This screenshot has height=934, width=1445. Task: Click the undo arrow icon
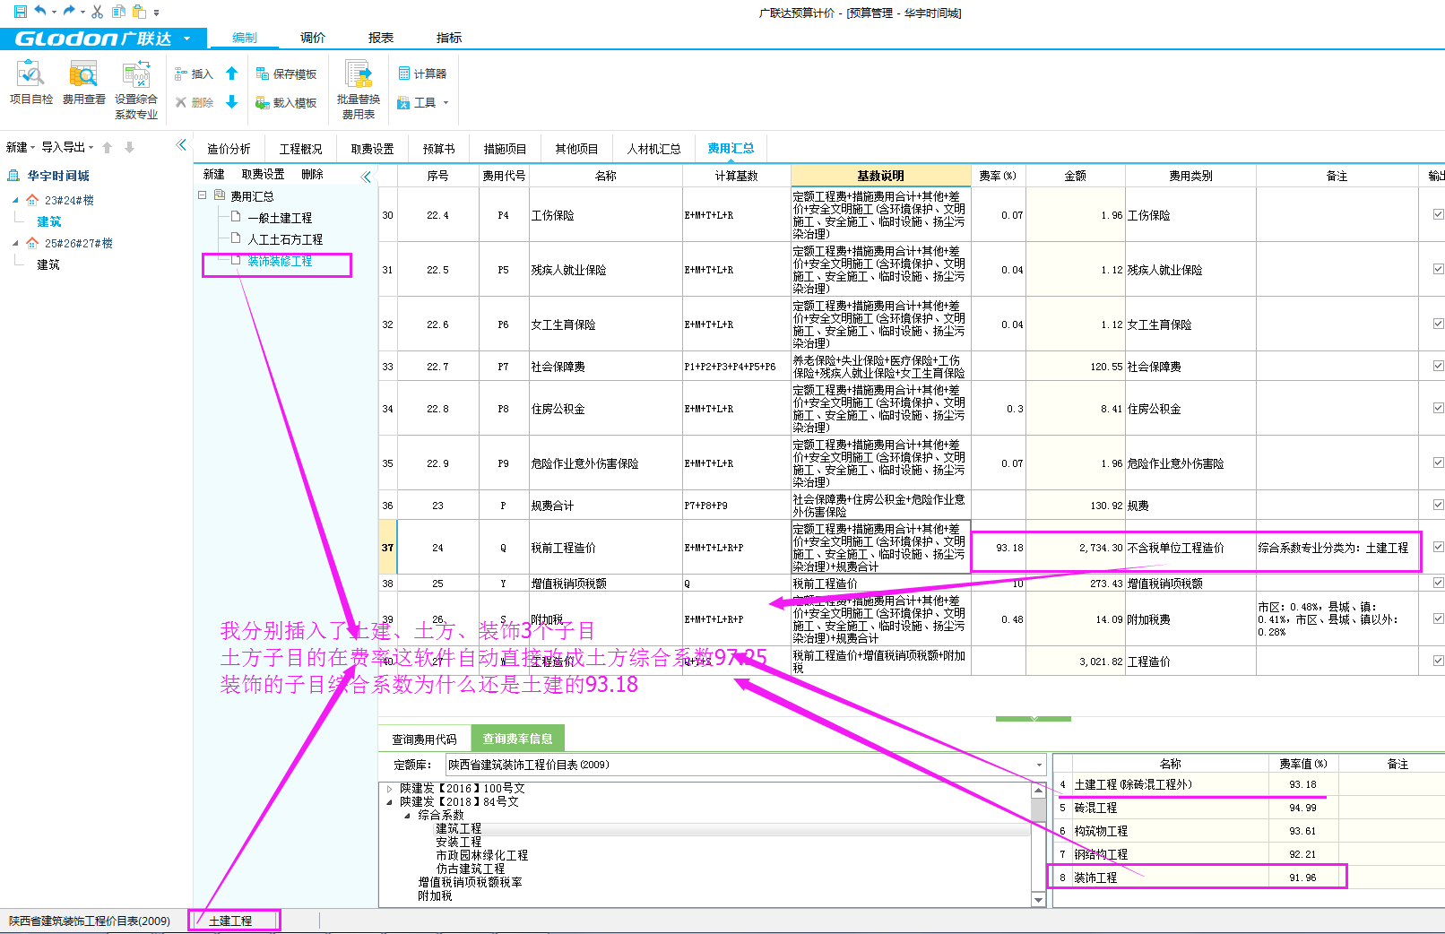tap(40, 12)
